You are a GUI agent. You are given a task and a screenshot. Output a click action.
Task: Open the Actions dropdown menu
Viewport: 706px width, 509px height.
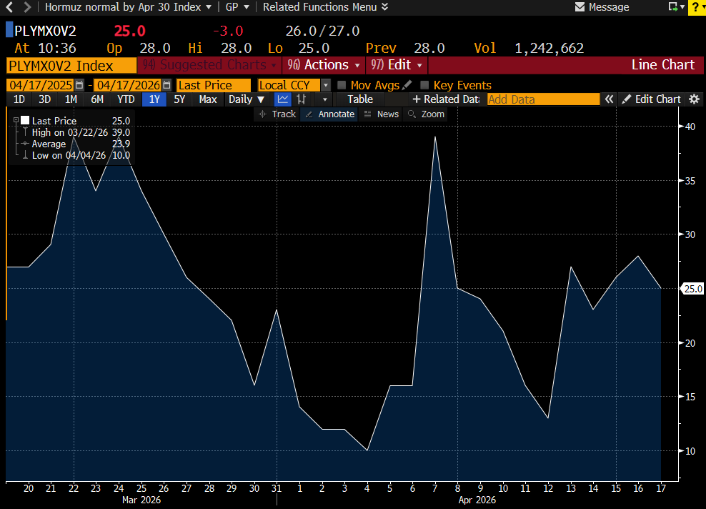click(x=324, y=65)
